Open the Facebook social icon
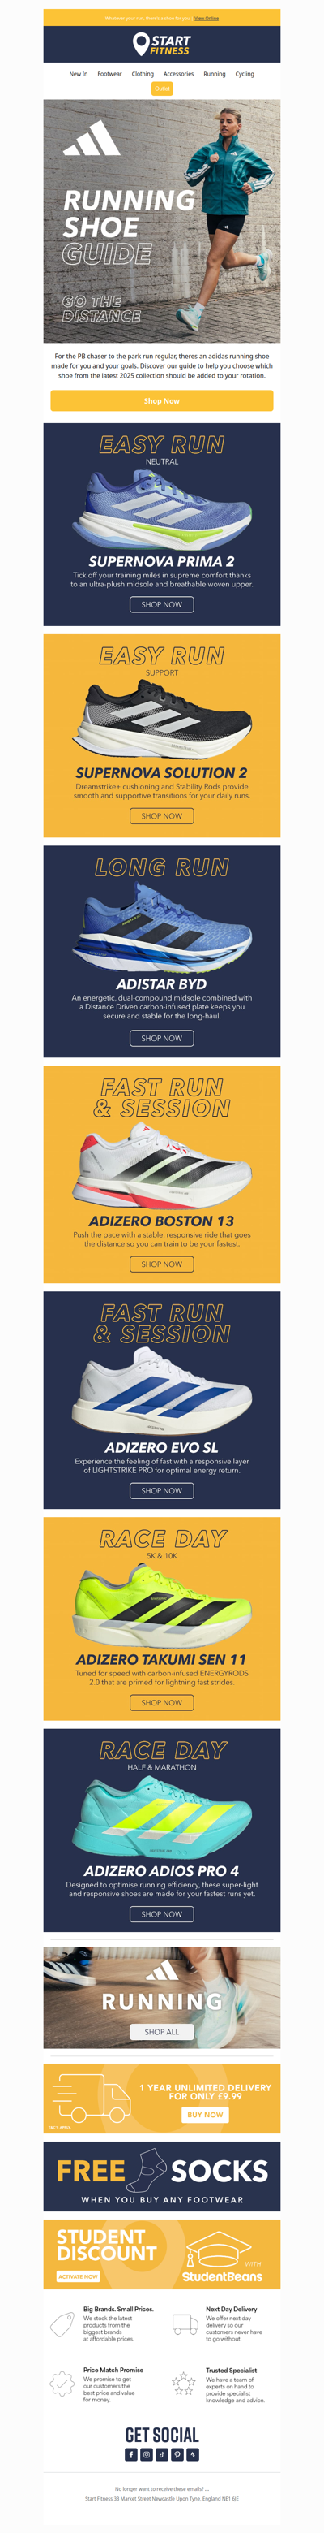 click(x=131, y=2454)
